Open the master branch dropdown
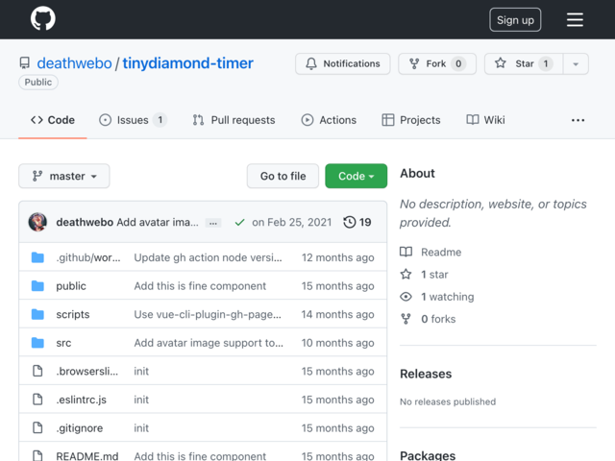This screenshot has height=461, width=615. point(64,176)
